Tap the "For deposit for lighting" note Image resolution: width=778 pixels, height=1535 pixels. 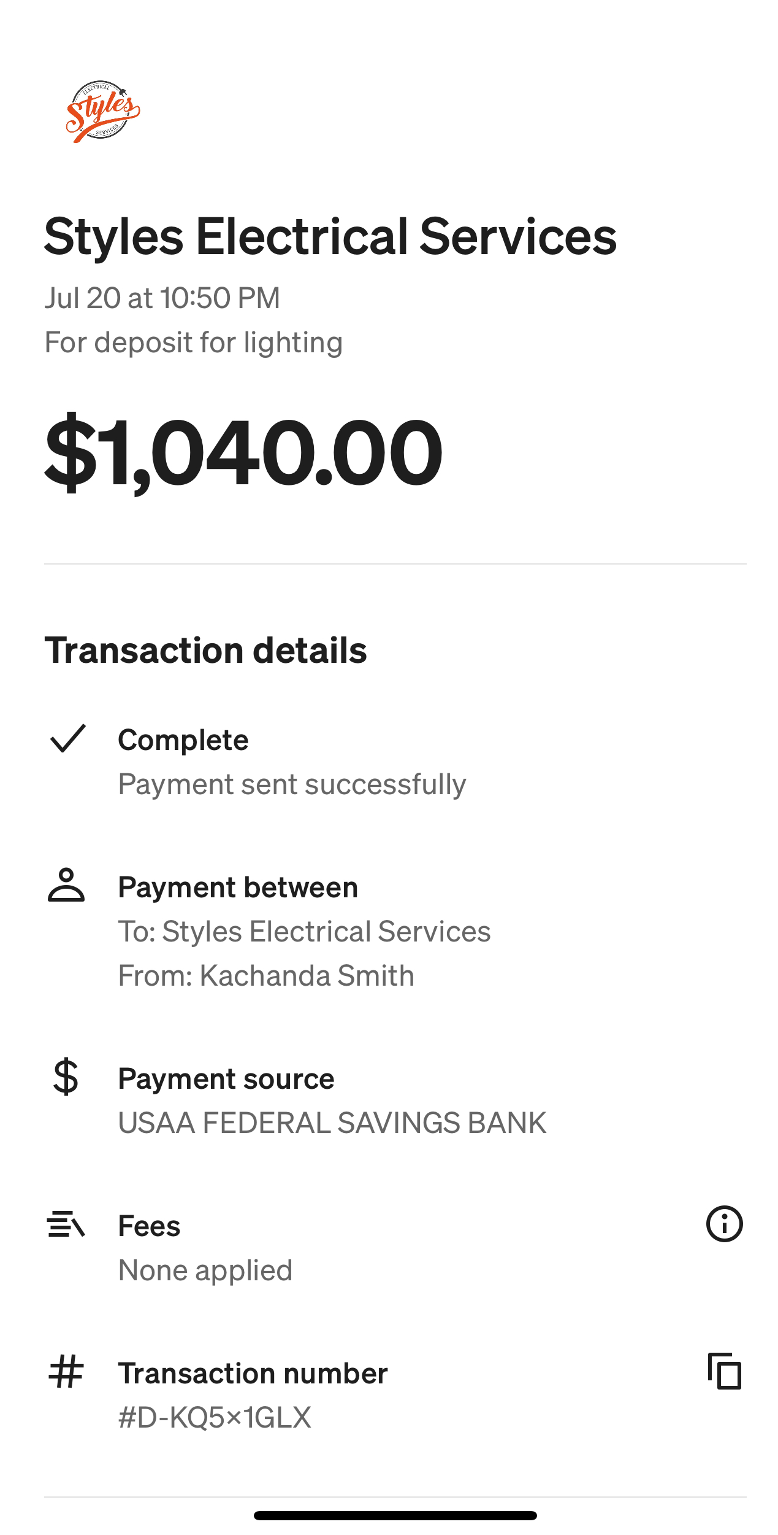click(193, 342)
